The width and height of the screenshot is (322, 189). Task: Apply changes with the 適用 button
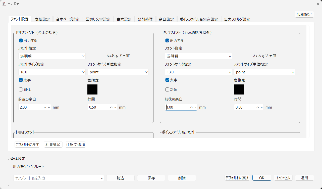point(304,177)
